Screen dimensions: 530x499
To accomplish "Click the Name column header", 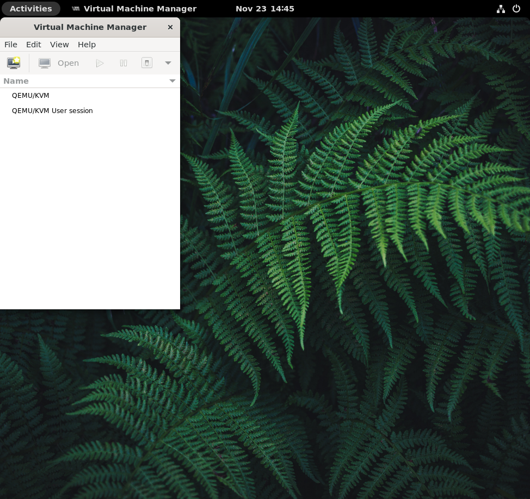I will 16,80.
